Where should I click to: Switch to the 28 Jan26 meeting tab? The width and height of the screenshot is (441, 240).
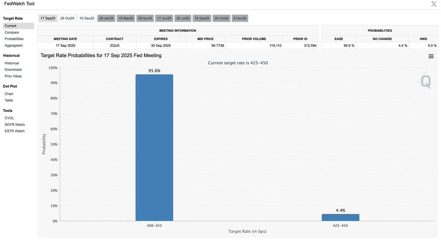[x=106, y=18]
